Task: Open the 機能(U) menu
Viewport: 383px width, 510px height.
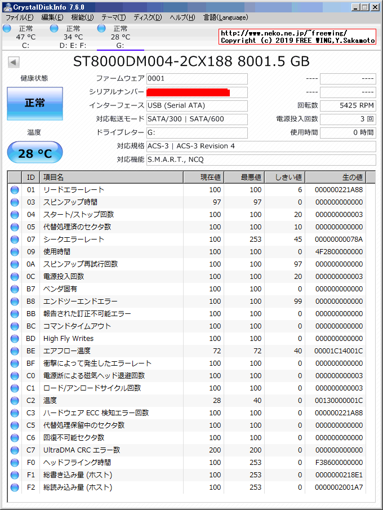Action: pyautogui.click(x=82, y=17)
